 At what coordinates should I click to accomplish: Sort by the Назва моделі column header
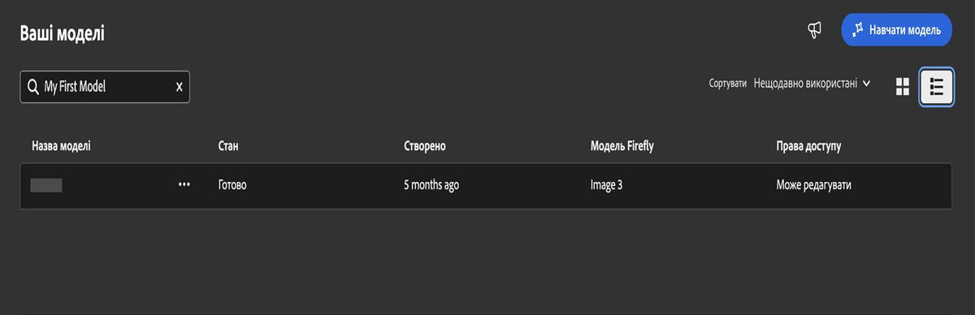point(61,146)
